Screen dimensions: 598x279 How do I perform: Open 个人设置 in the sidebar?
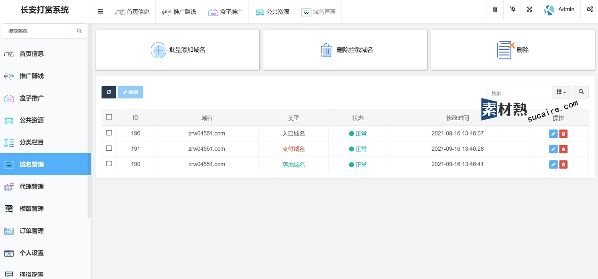click(45, 253)
